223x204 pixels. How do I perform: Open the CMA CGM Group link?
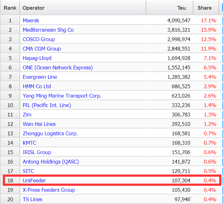pyautogui.click(x=42, y=49)
